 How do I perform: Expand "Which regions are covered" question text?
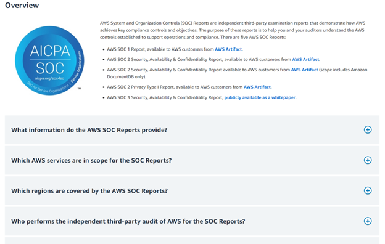89,191
